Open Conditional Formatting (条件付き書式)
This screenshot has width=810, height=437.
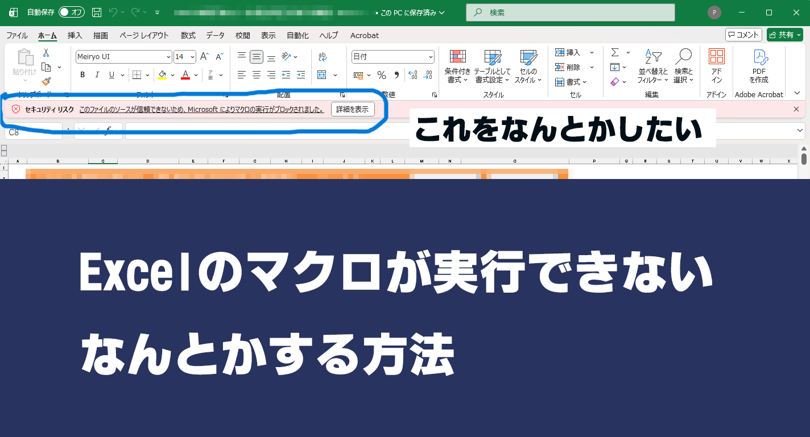(x=457, y=66)
